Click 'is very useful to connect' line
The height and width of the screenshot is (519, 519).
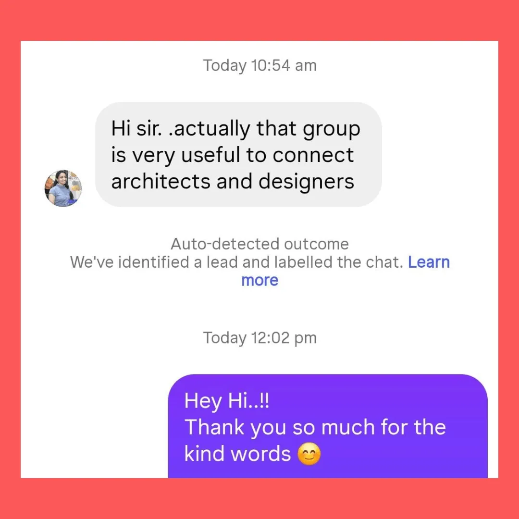pos(233,155)
